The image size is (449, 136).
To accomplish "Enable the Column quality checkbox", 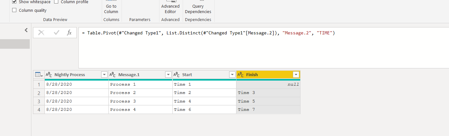I will click(14, 10).
